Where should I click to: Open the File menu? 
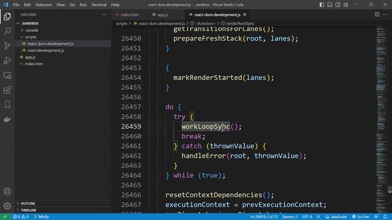point(16,5)
